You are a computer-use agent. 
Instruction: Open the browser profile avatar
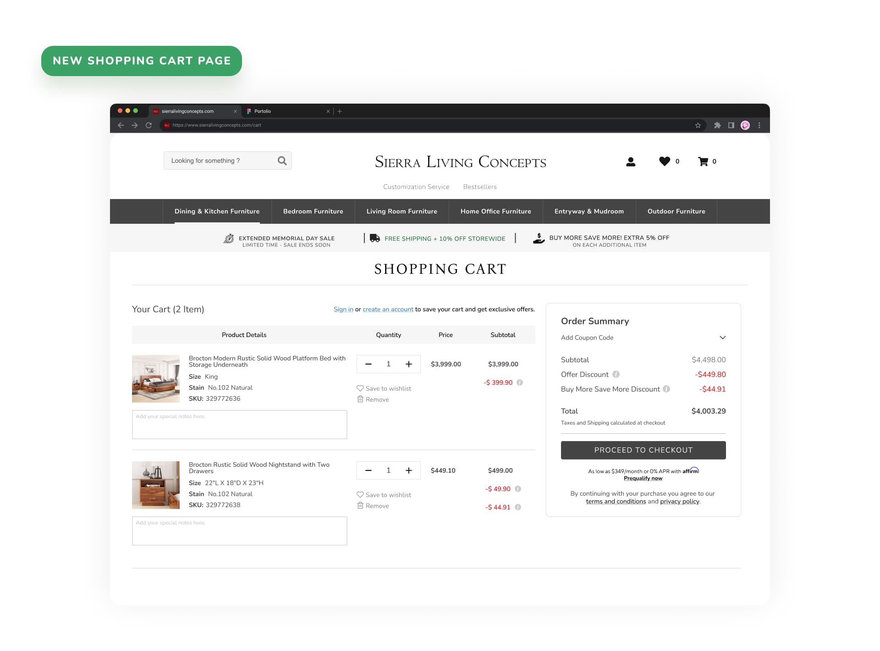click(x=745, y=125)
